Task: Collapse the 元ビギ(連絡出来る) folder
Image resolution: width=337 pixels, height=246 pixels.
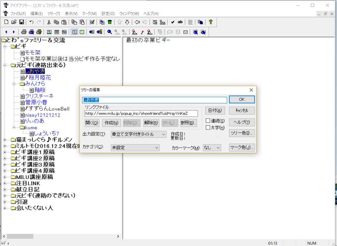Action: click(5, 65)
